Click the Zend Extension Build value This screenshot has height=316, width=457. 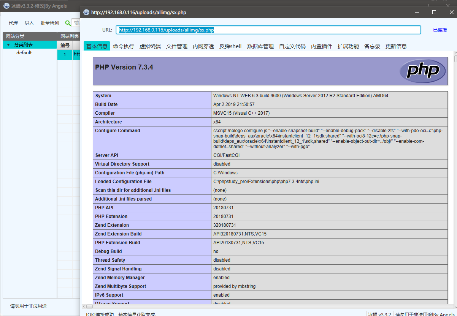(240, 234)
